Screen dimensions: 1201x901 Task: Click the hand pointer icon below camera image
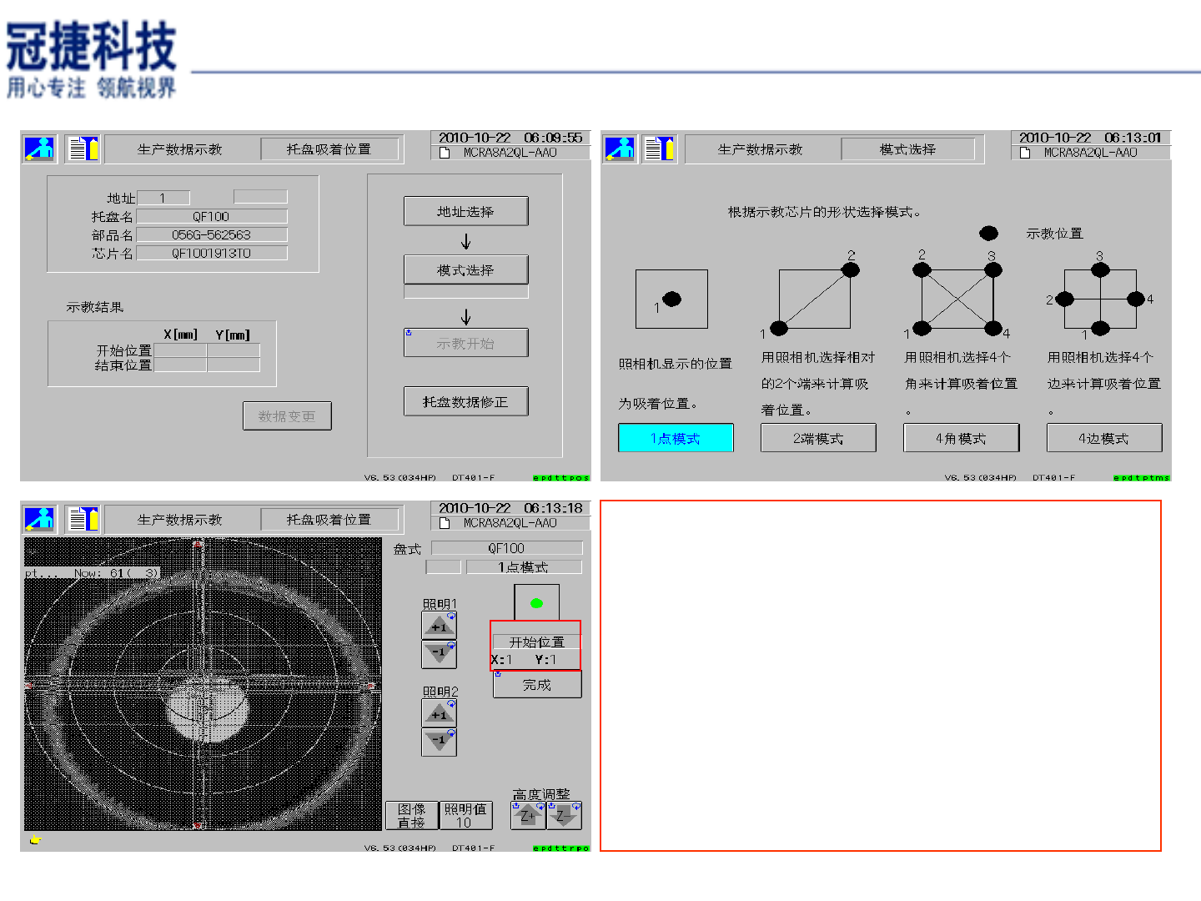35,839
